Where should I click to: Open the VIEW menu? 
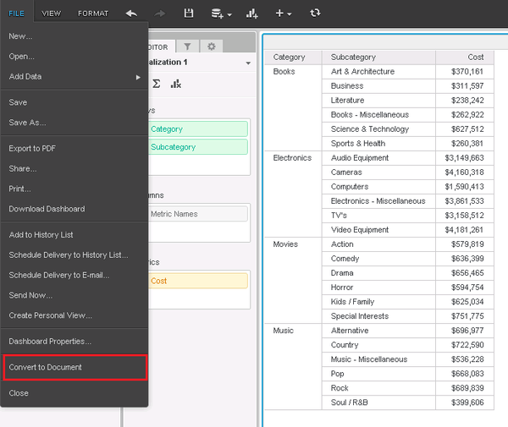52,14
